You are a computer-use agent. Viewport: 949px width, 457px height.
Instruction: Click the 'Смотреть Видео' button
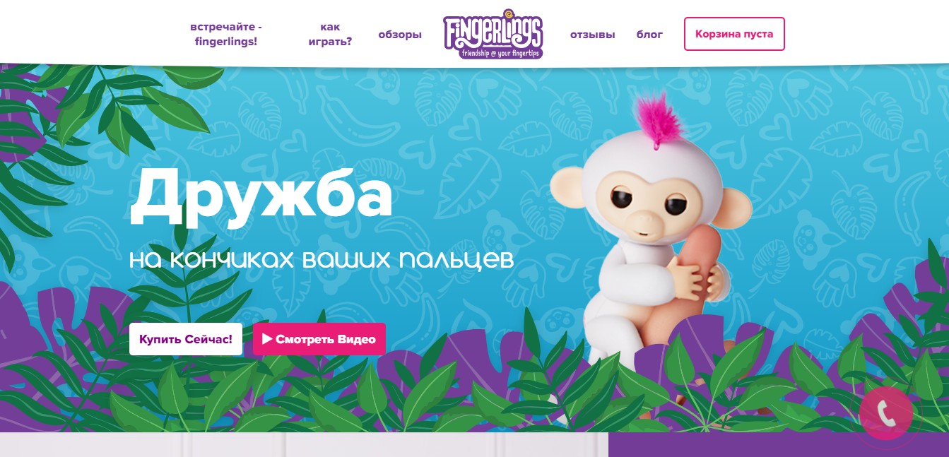319,339
